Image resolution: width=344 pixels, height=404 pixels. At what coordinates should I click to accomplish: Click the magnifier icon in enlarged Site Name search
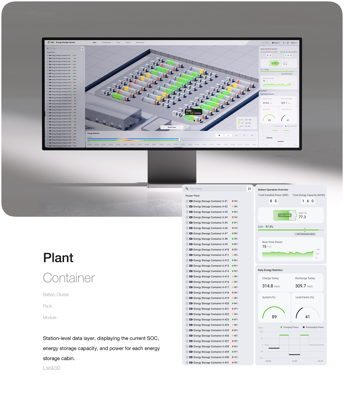[187, 189]
